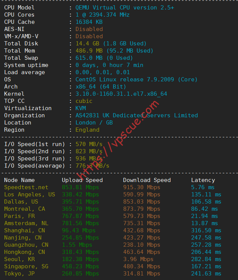This screenshot has height=280, width=238.
Task: Click the Tokyo, JP latency value
Action: click(206, 274)
